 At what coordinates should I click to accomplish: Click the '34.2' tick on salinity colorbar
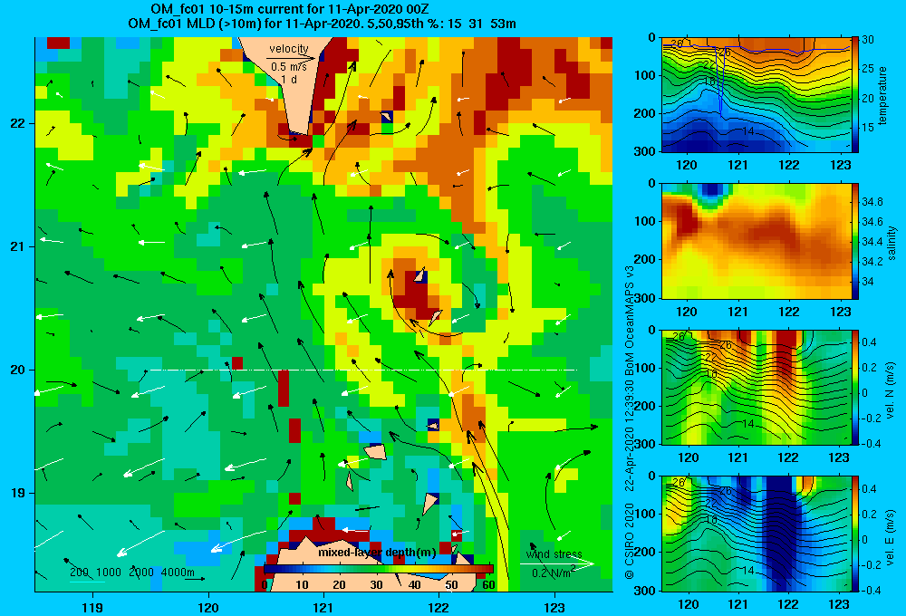click(872, 261)
